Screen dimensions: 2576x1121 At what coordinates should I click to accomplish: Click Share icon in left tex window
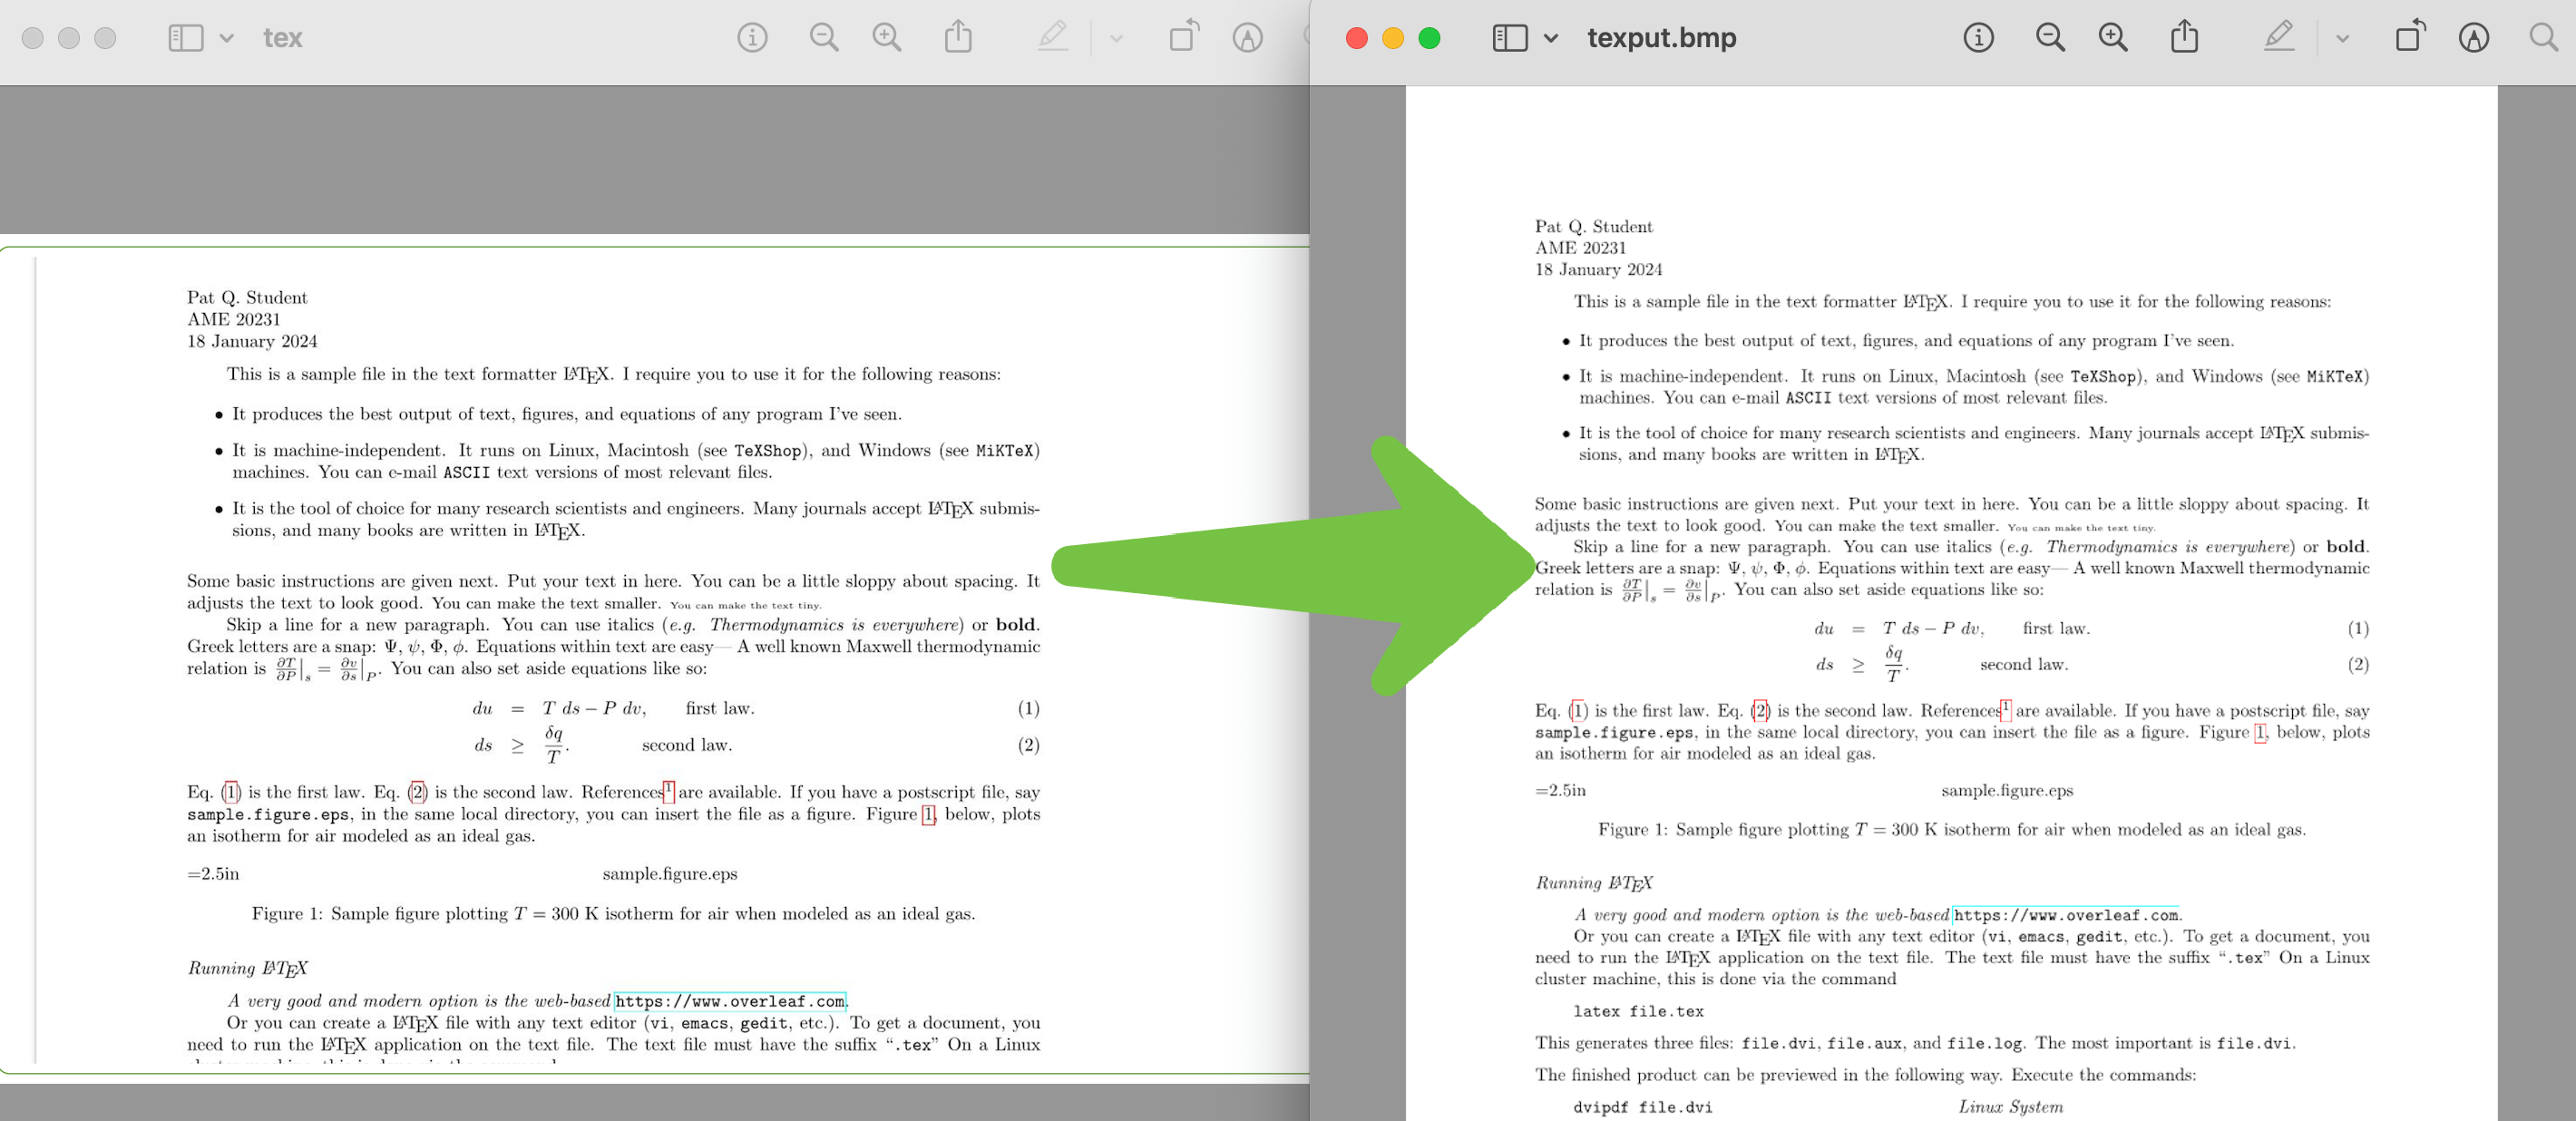click(957, 38)
